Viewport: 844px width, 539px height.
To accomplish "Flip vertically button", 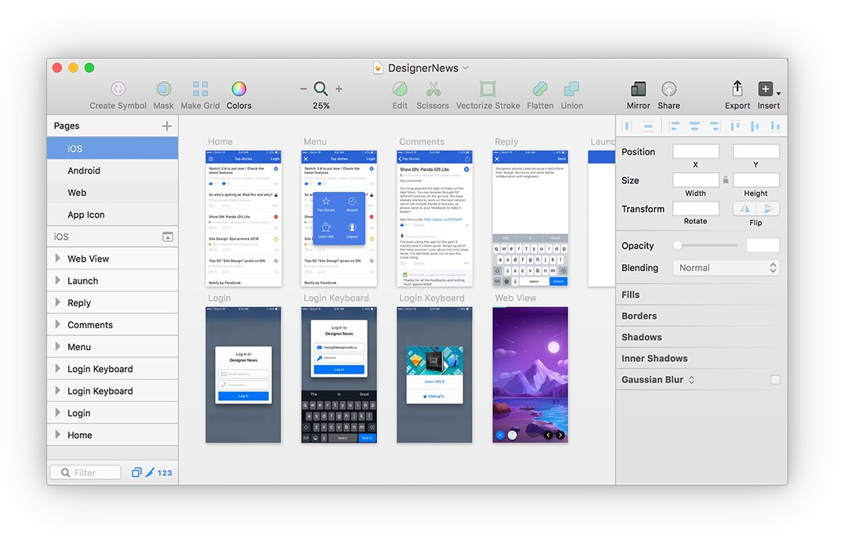I will pyautogui.click(x=768, y=208).
